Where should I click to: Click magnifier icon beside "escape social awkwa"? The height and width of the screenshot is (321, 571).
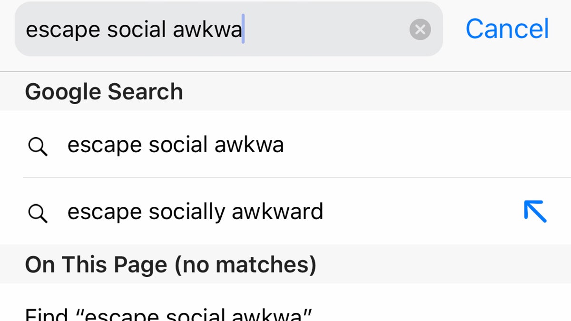click(x=38, y=147)
